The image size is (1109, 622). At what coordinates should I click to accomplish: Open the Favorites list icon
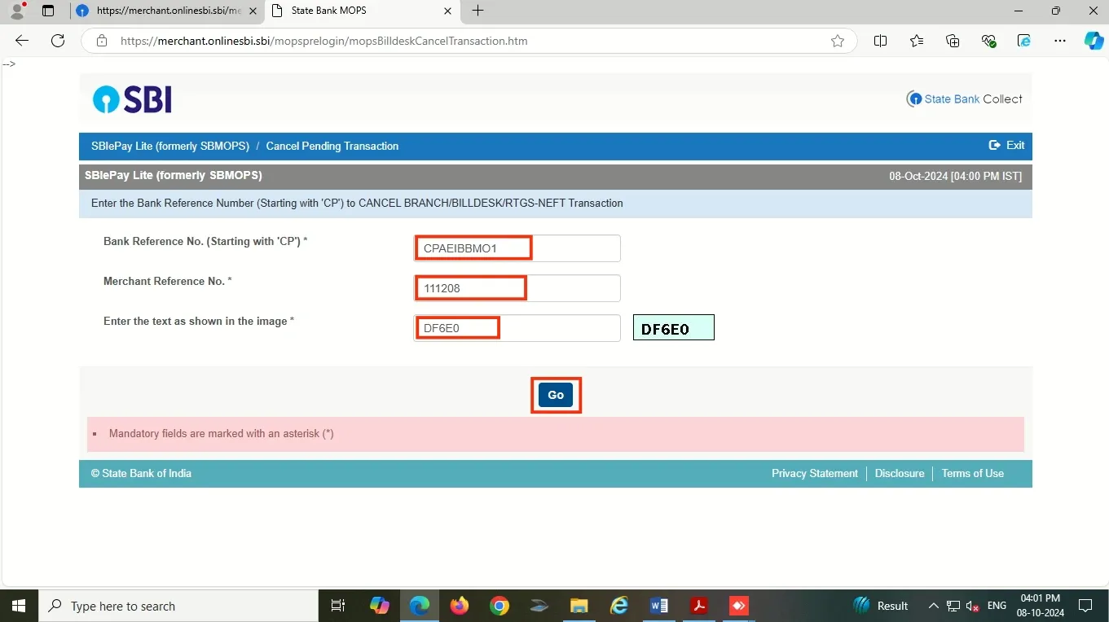[917, 41]
